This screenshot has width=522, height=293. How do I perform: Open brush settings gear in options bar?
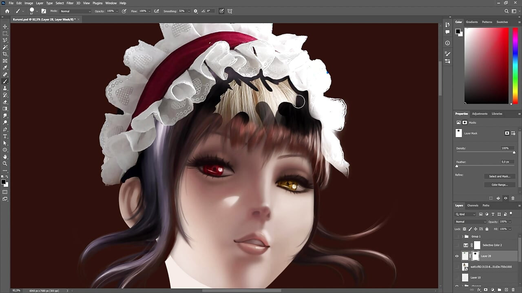pos(196,11)
